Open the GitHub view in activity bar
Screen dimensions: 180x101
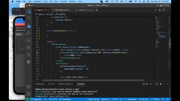29,62
